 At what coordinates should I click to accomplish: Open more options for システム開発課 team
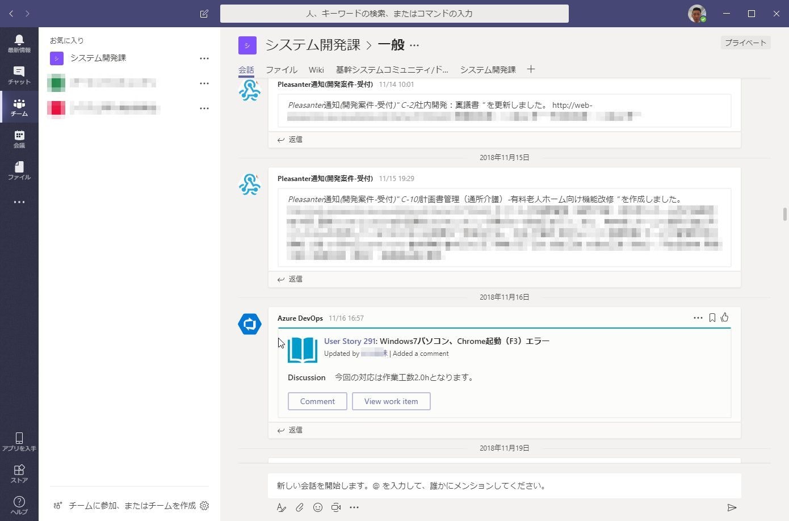click(204, 58)
